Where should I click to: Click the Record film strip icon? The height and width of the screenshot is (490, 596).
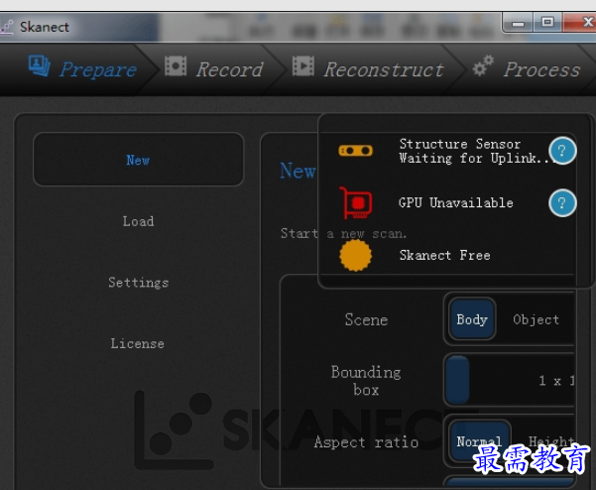click(176, 65)
